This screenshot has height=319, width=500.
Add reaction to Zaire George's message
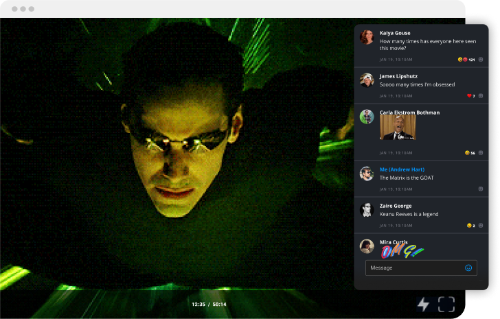[481, 225]
